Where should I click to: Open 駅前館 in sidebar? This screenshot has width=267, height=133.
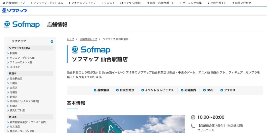click(14, 53)
